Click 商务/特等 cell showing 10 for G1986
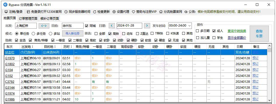This screenshot has width=276, height=104. coord(82,99)
